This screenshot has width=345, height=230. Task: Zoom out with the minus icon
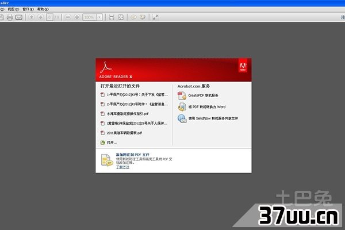[68, 17]
